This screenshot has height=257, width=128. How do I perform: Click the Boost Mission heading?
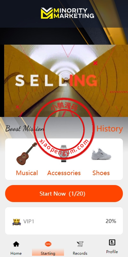click(25, 128)
